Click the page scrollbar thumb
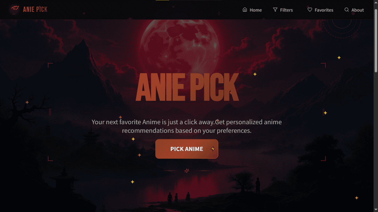The image size is (378, 212). pos(376,41)
